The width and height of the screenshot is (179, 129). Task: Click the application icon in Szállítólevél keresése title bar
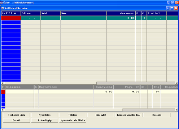[x=2, y=8]
